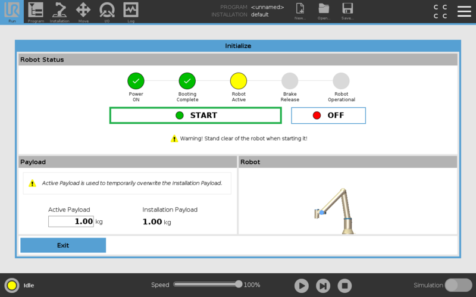The height and width of the screenshot is (297, 476).
Task: Click the checksum CCCC indicator
Action: tap(440, 11)
